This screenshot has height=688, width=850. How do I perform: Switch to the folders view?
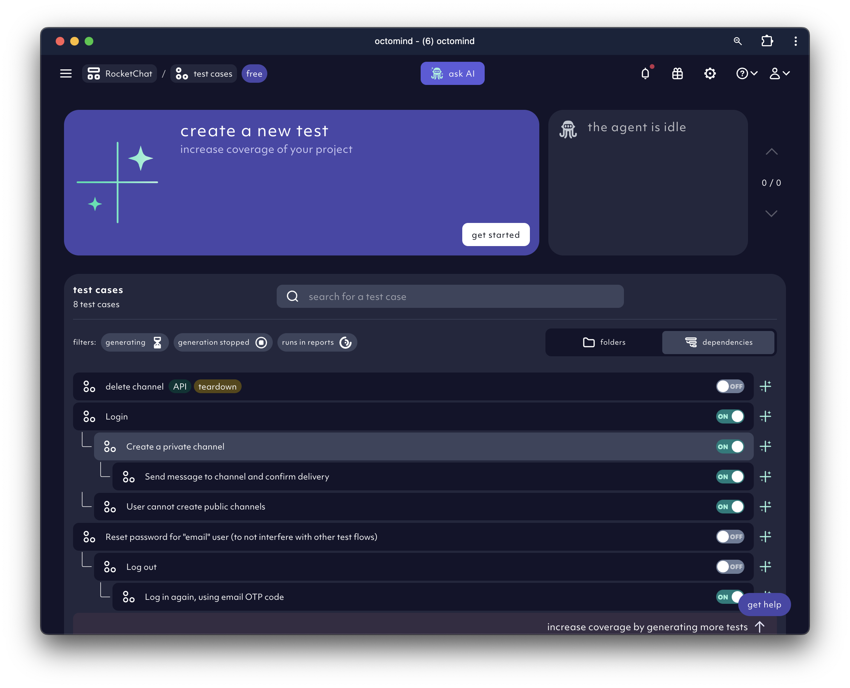click(604, 343)
